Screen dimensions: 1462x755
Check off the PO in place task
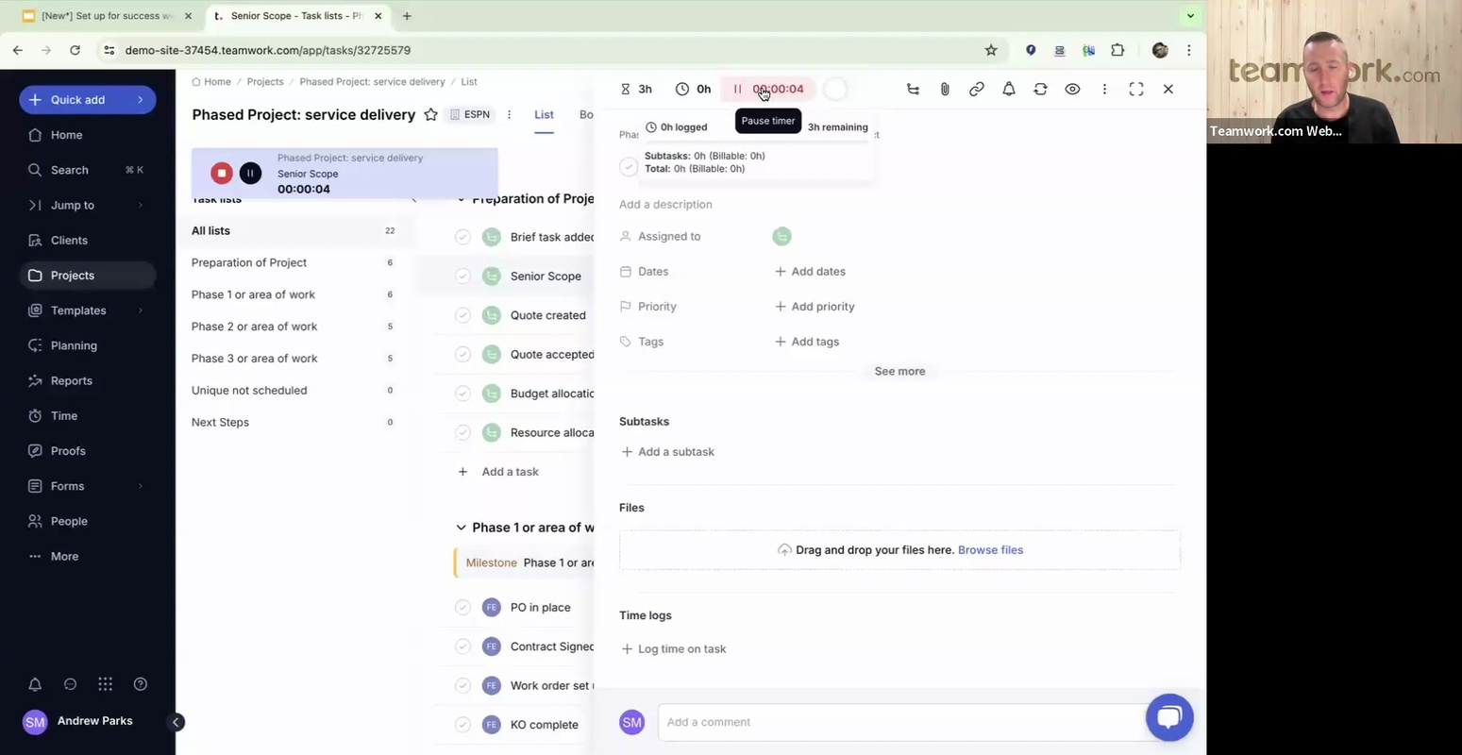462,608
